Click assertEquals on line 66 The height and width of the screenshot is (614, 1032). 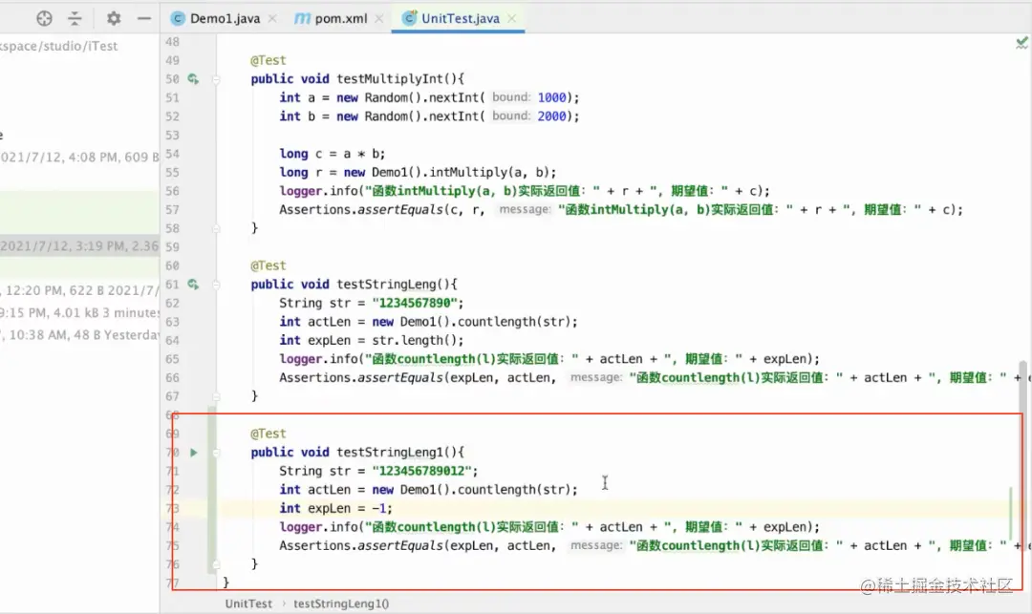(400, 378)
